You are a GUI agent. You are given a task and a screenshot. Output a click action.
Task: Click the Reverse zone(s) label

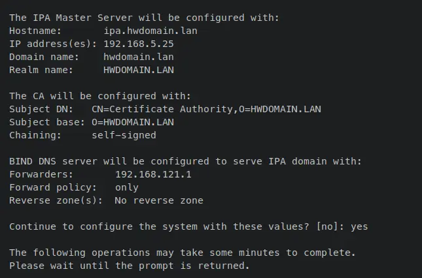point(56,200)
